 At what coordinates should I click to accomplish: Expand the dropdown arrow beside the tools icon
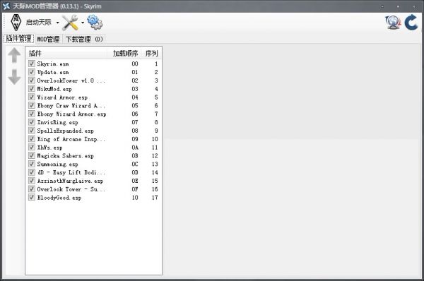pyautogui.click(x=83, y=23)
